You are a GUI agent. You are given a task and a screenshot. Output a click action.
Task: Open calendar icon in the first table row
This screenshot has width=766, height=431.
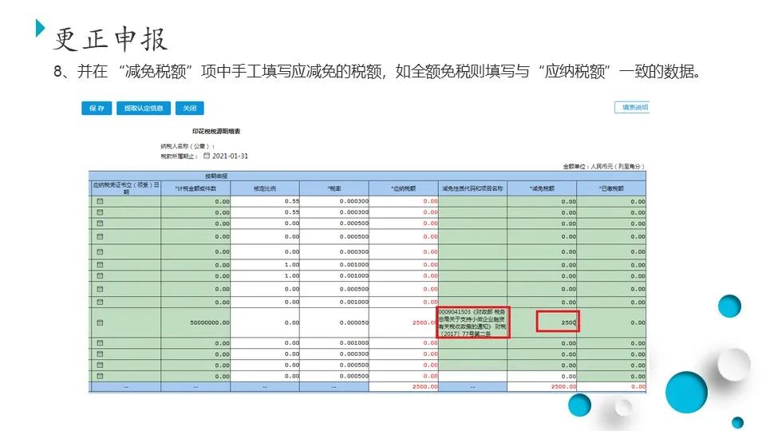pos(101,201)
